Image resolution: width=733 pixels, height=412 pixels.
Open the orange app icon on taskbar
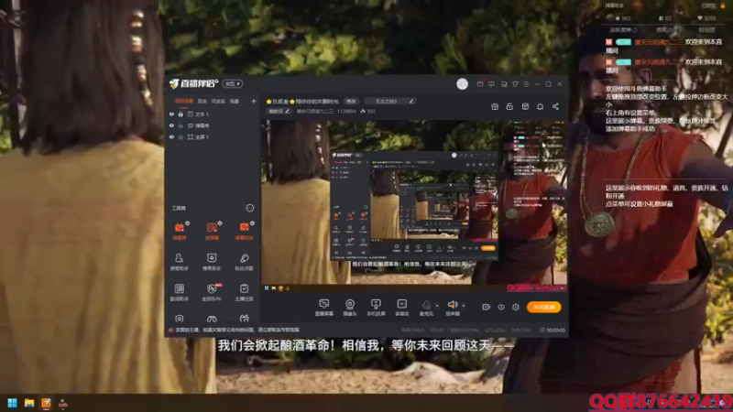tap(46, 403)
